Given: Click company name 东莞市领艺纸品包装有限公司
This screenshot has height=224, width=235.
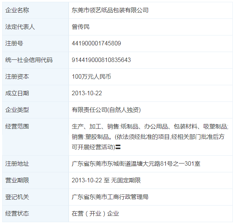Looking at the screenshot, I should point(110,10).
